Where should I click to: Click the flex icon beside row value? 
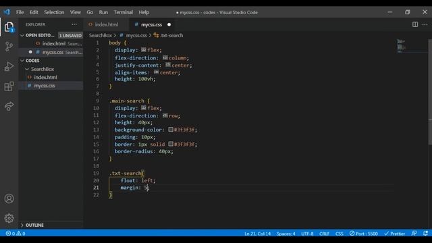(x=165, y=115)
